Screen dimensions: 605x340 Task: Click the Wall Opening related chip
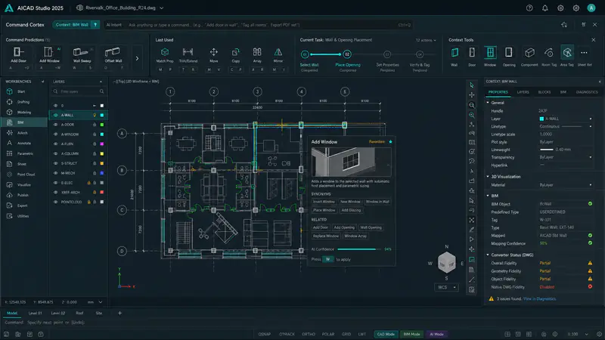(x=371, y=227)
